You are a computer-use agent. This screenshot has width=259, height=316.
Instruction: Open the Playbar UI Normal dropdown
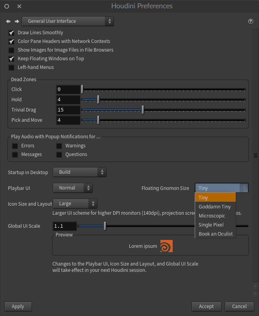click(73, 188)
